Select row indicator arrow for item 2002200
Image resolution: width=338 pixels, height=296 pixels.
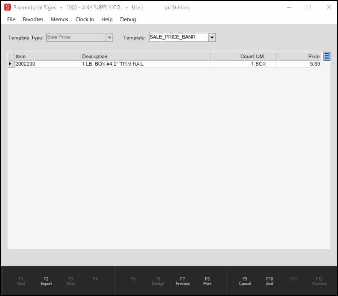click(x=11, y=64)
